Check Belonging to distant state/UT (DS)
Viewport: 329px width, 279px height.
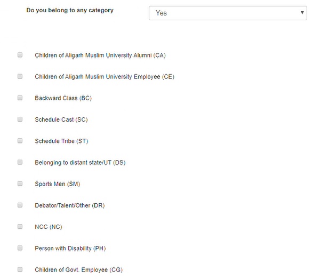point(20,162)
